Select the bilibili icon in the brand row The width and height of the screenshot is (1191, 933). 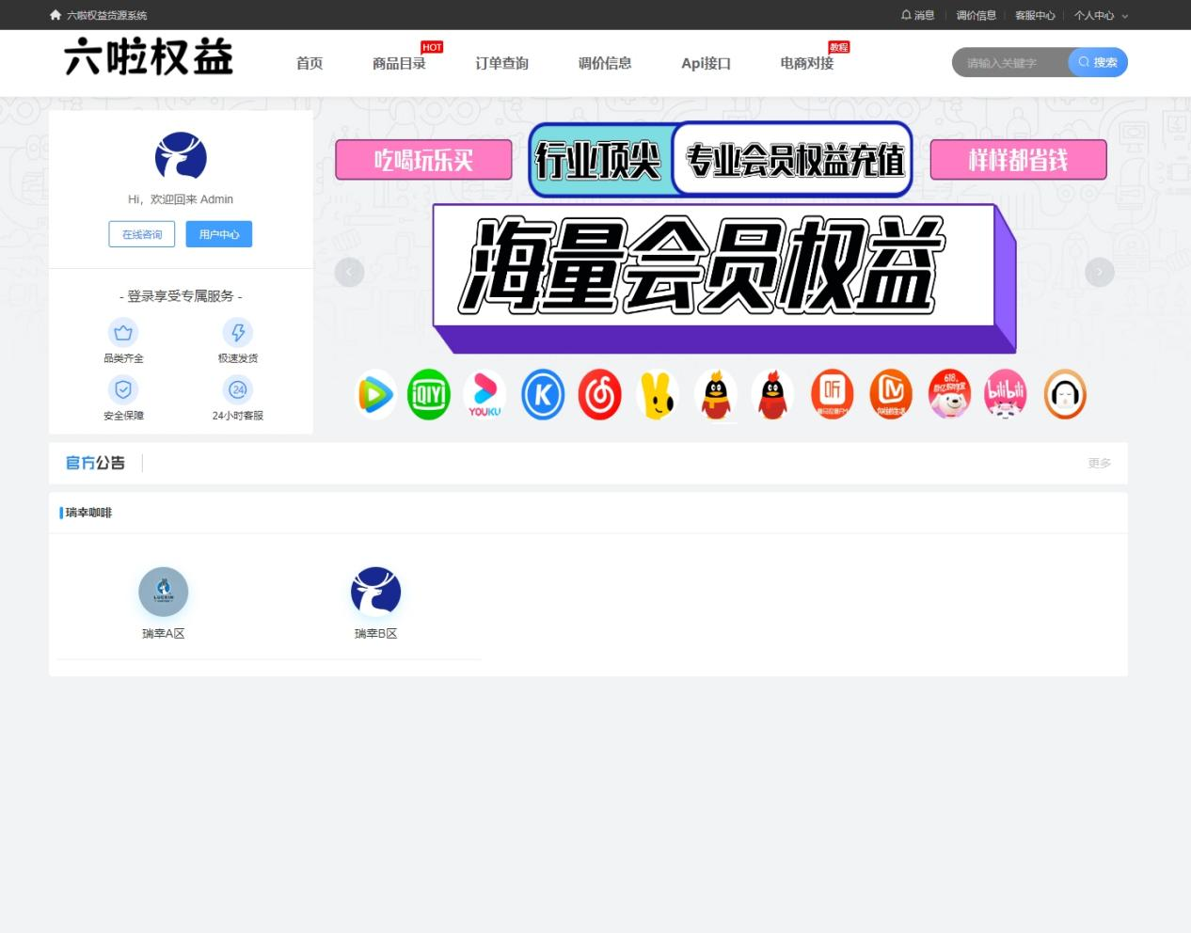pyautogui.click(x=1006, y=394)
